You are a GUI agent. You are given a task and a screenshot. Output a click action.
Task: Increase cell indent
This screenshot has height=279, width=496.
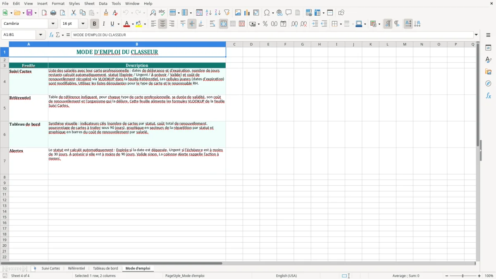(x=315, y=24)
